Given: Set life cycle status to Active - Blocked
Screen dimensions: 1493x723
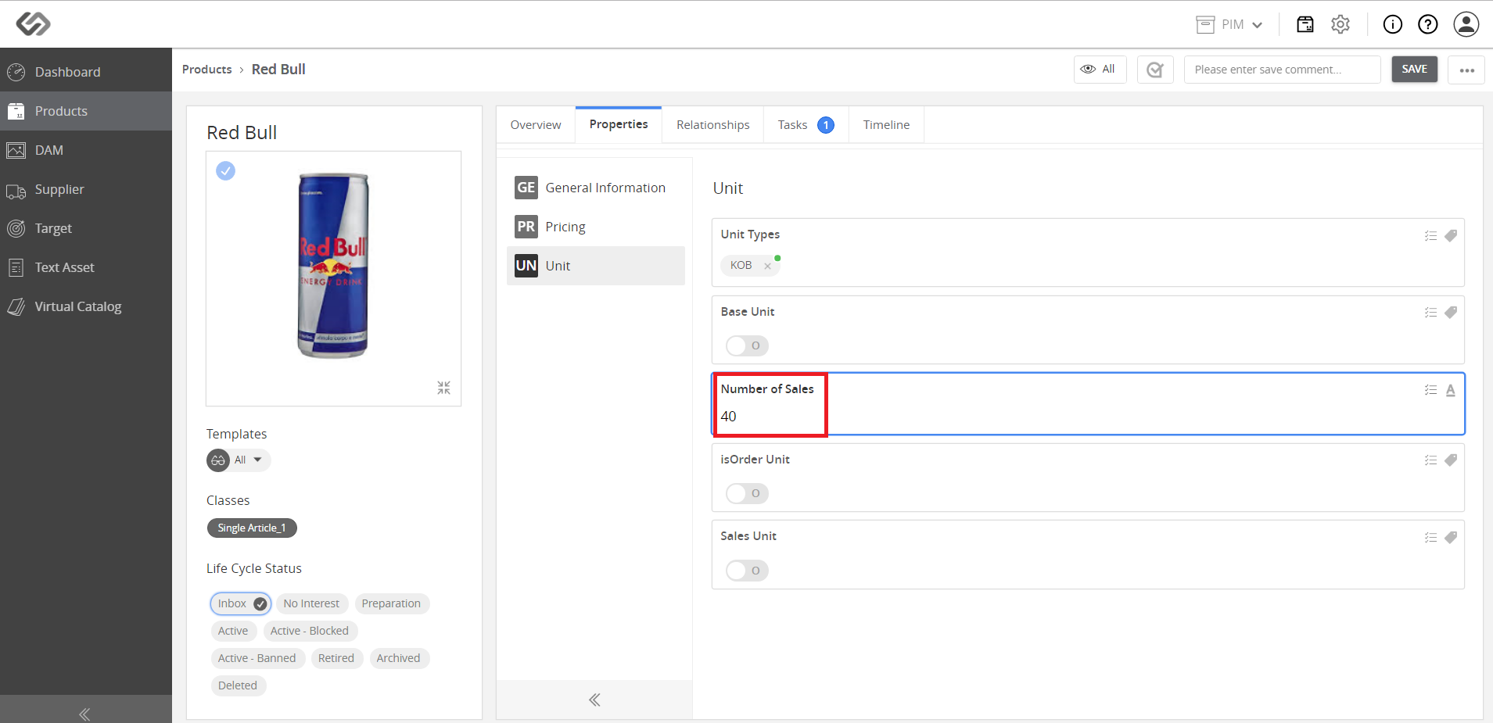Looking at the screenshot, I should pyautogui.click(x=310, y=631).
